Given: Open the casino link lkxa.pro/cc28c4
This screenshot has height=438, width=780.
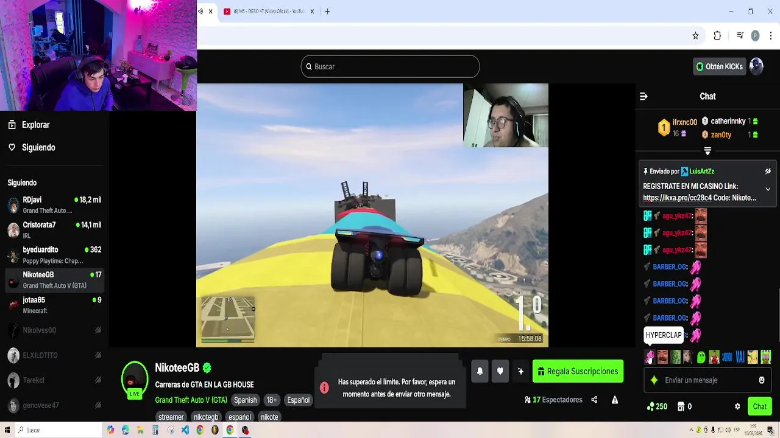Looking at the screenshot, I should click(x=677, y=198).
